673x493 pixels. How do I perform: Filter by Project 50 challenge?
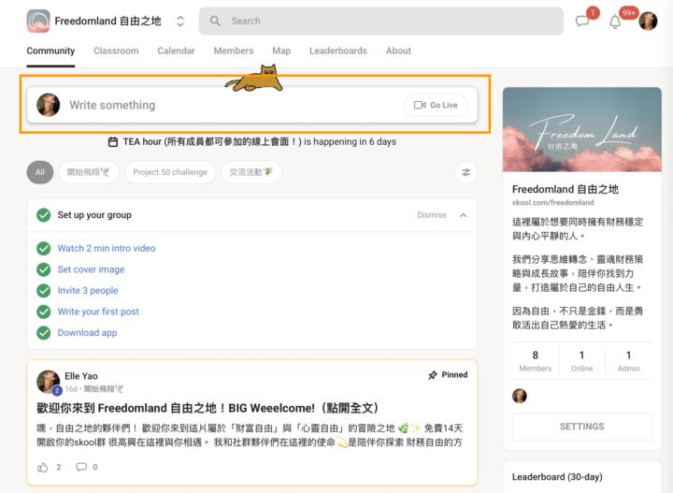[x=170, y=172]
